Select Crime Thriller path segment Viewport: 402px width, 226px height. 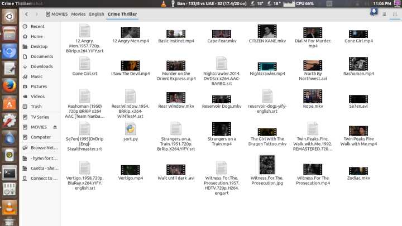click(x=122, y=14)
